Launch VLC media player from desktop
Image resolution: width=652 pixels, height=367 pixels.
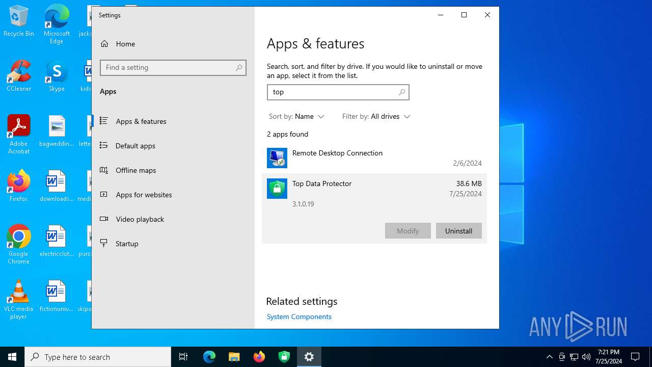(19, 300)
